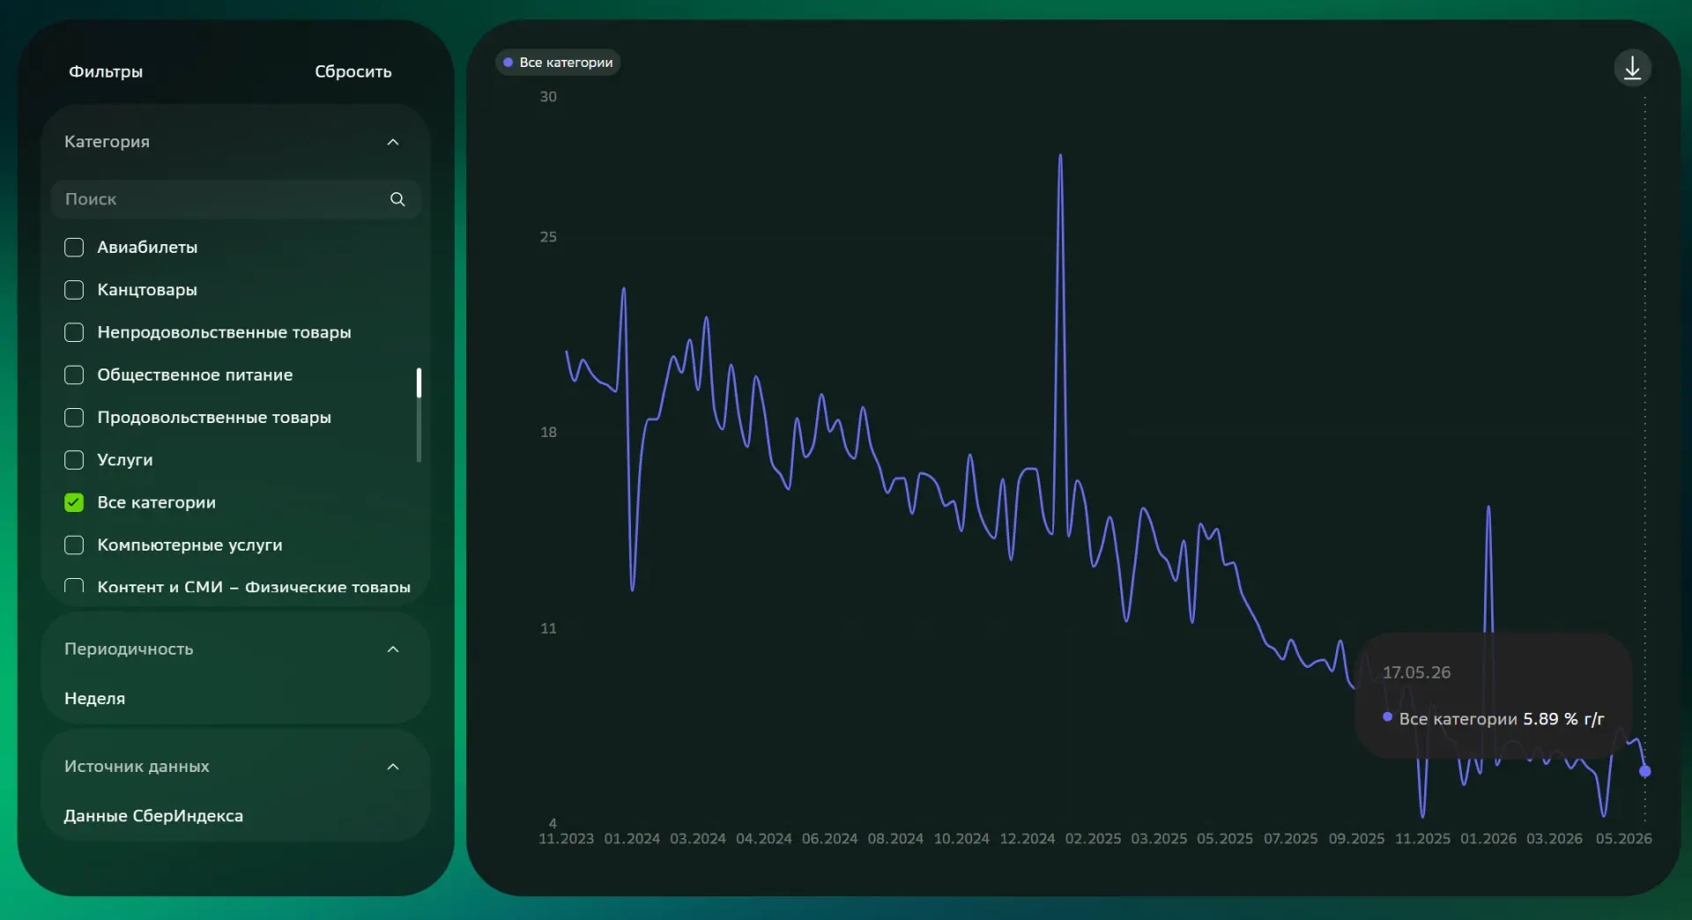Click Сбросить to reset filters
This screenshot has width=1692, height=920.
click(x=353, y=71)
